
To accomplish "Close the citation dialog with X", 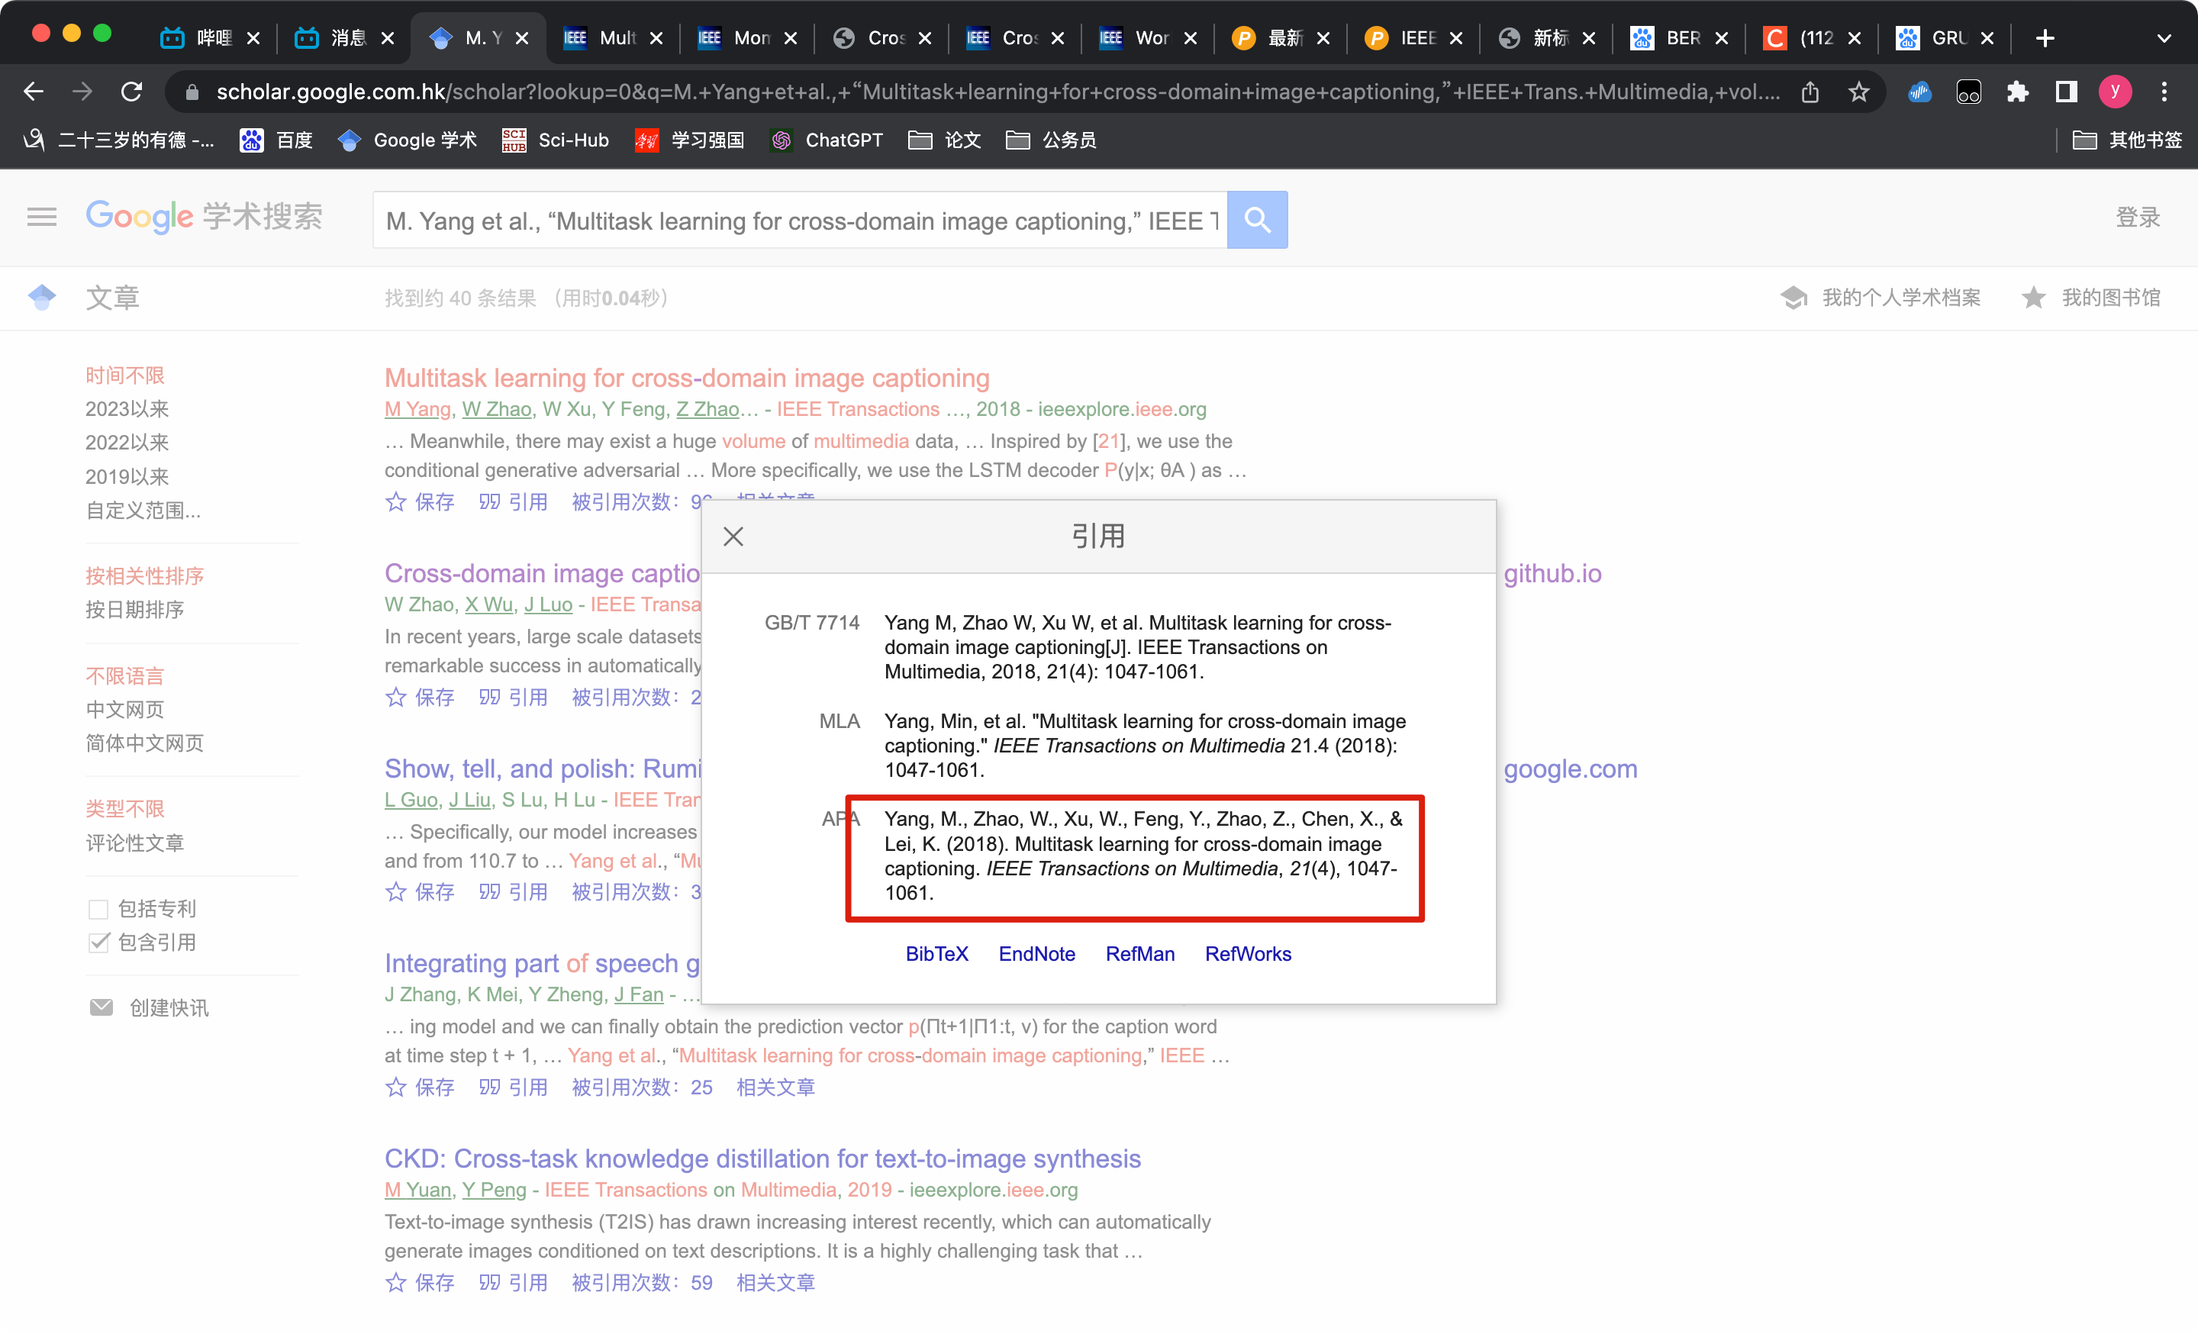I will (x=733, y=536).
